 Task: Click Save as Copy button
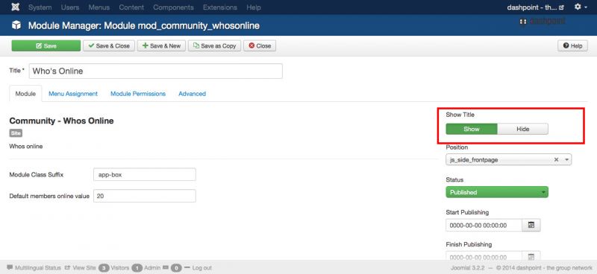[215, 45]
